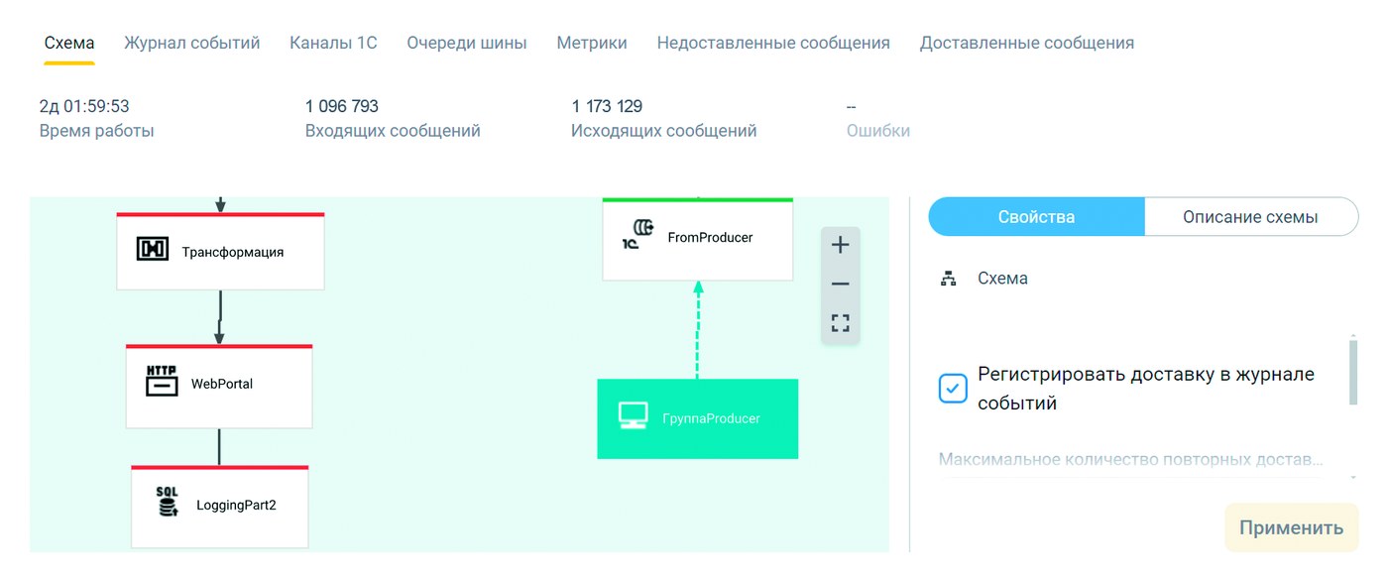
Task: Click the Входящих сообщений label
Action: (393, 131)
